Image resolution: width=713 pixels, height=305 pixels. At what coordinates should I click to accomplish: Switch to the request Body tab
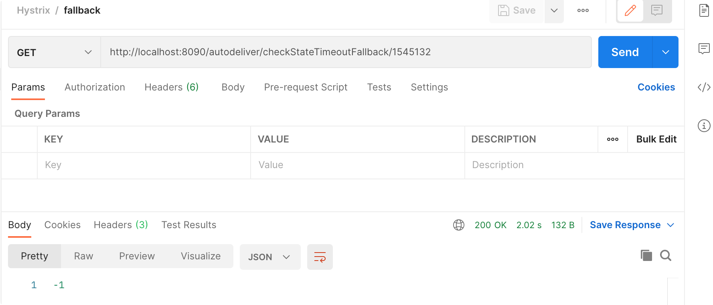(x=233, y=87)
